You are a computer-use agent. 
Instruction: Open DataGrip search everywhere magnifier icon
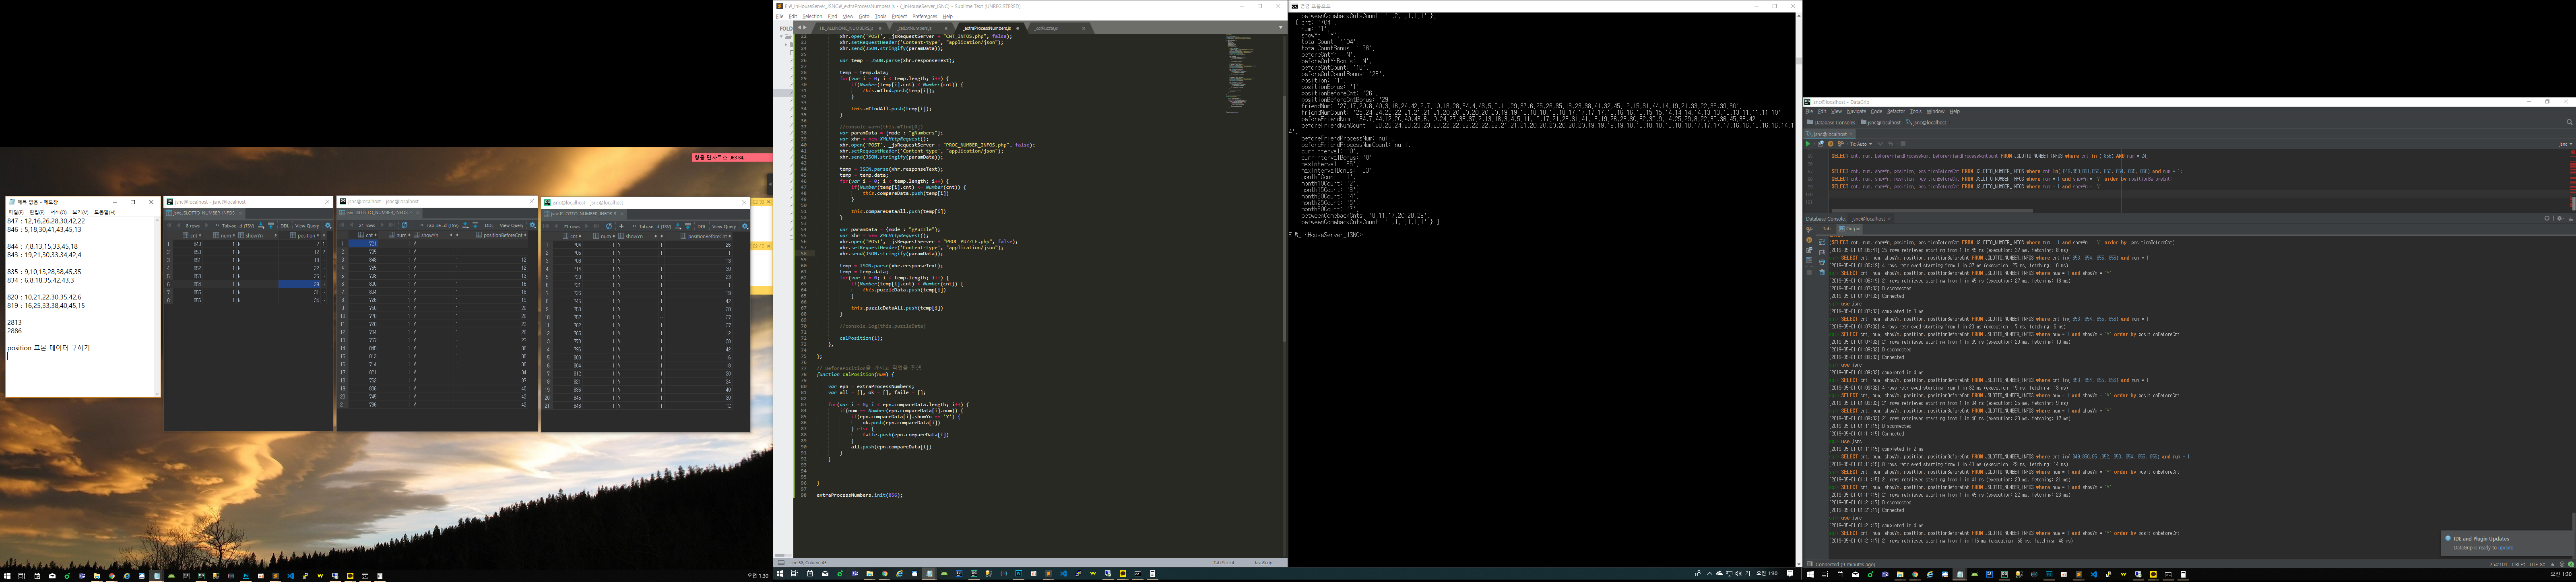click(x=2569, y=122)
